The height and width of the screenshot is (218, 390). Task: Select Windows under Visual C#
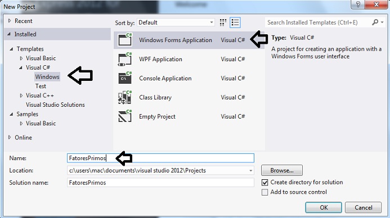(47, 77)
